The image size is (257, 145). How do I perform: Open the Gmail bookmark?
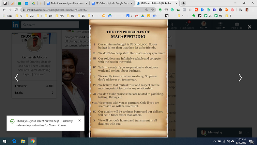pyautogui.click(x=137, y=16)
